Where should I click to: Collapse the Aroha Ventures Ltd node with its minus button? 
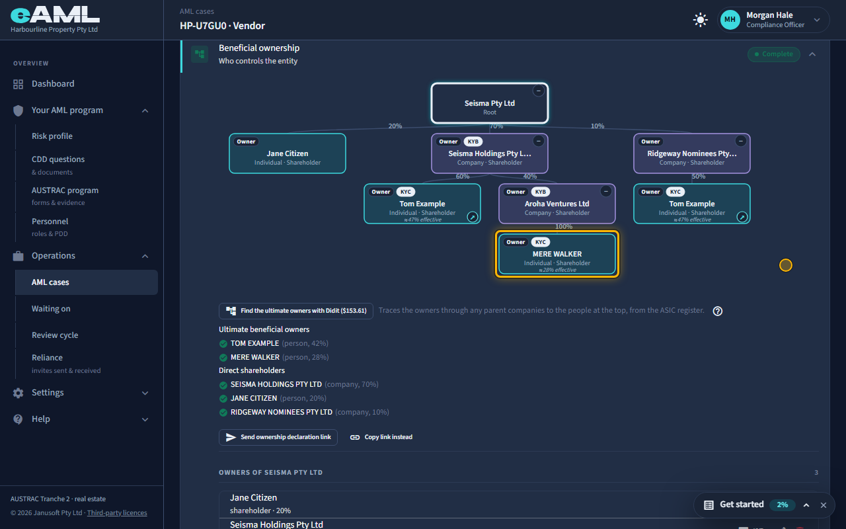coord(606,191)
